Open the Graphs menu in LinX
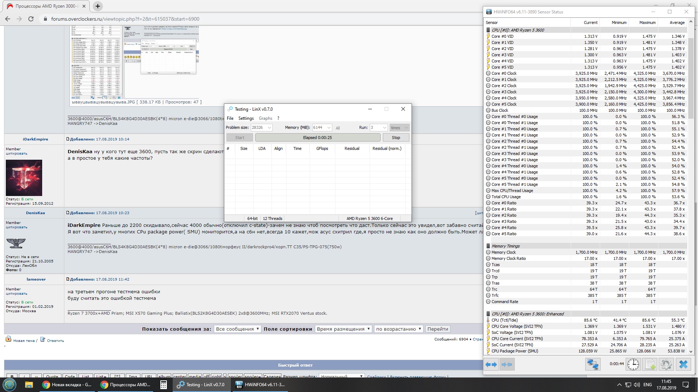The height and width of the screenshot is (392, 698). coord(265,118)
